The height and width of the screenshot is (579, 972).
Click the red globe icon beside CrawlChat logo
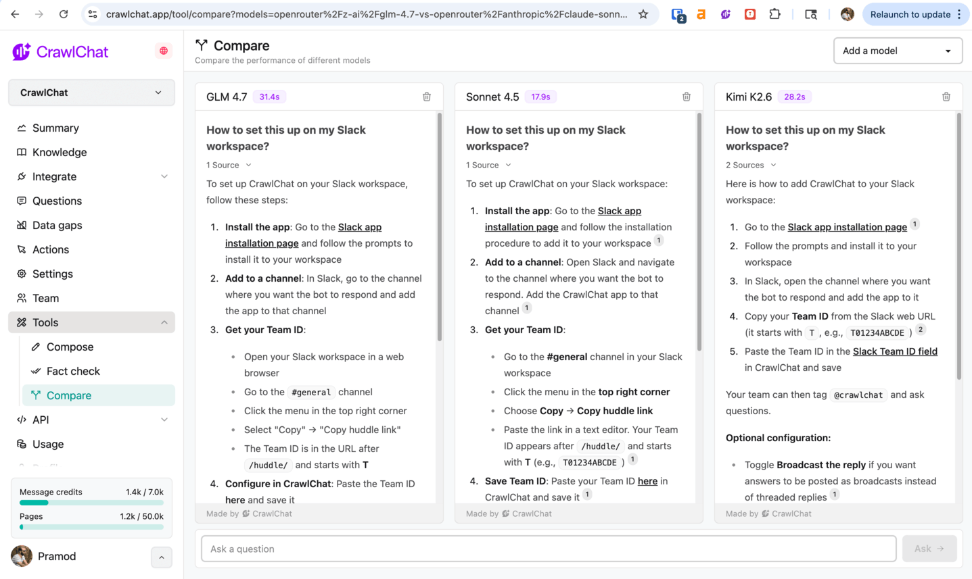coord(164,51)
